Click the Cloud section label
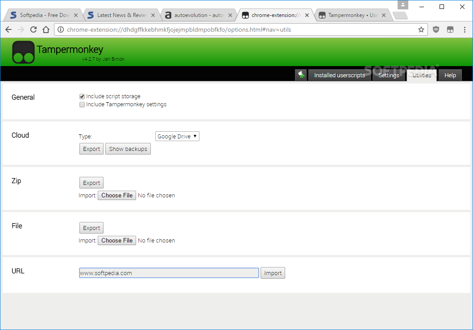Viewport: 473px width, 330px height. point(20,135)
